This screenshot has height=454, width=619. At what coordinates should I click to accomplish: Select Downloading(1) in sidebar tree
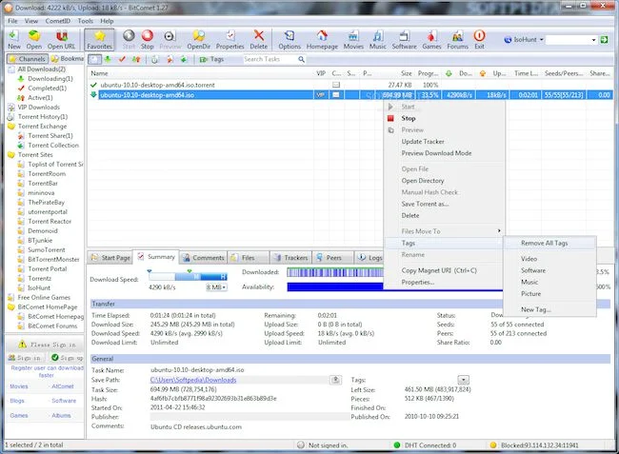click(50, 78)
